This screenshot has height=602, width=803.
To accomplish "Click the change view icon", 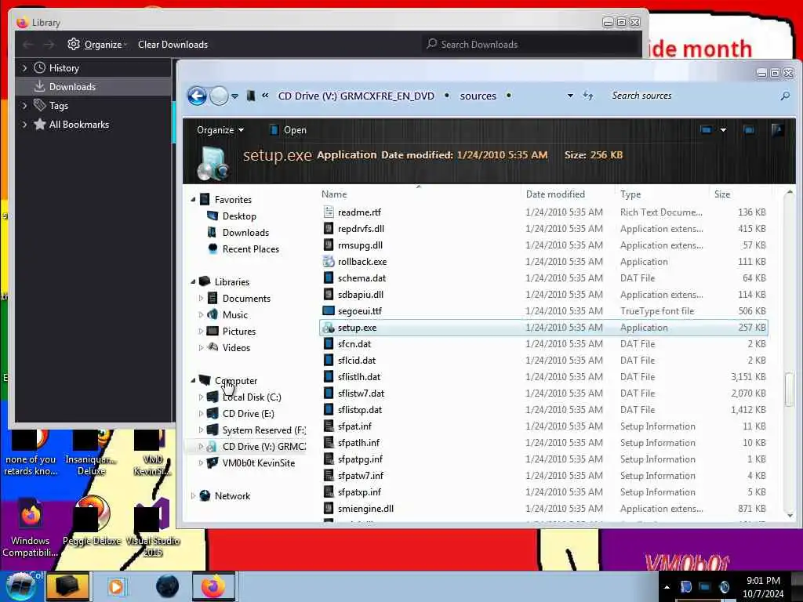I will [706, 130].
